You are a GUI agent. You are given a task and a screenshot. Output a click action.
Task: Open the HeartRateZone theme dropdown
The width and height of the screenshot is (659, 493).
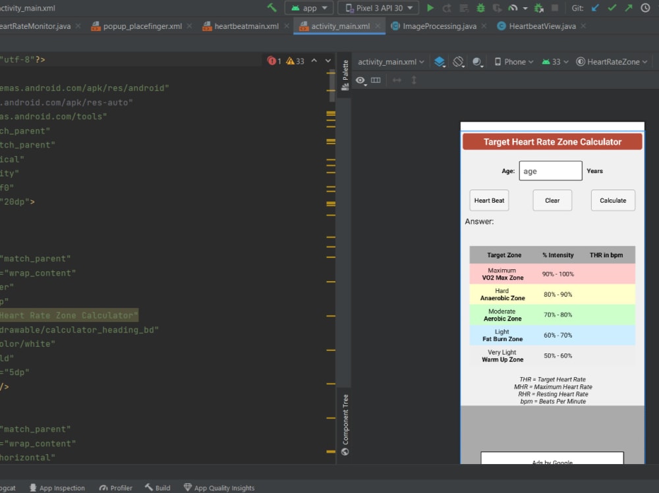click(613, 61)
